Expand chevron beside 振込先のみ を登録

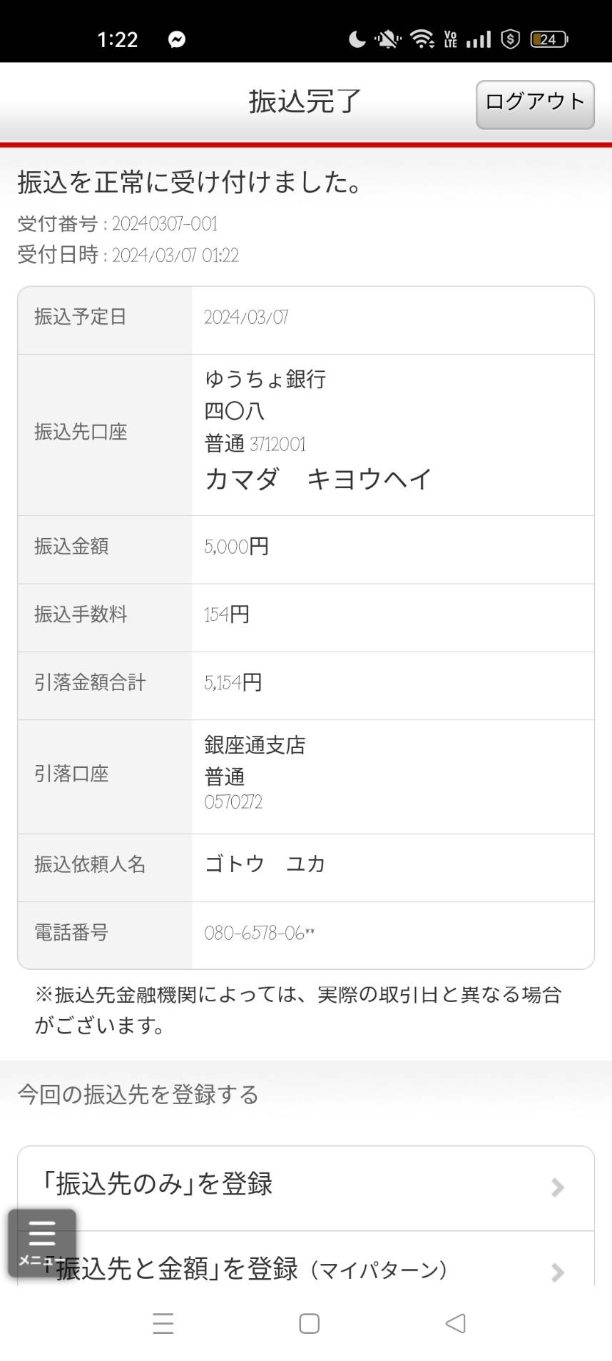pos(558,1188)
